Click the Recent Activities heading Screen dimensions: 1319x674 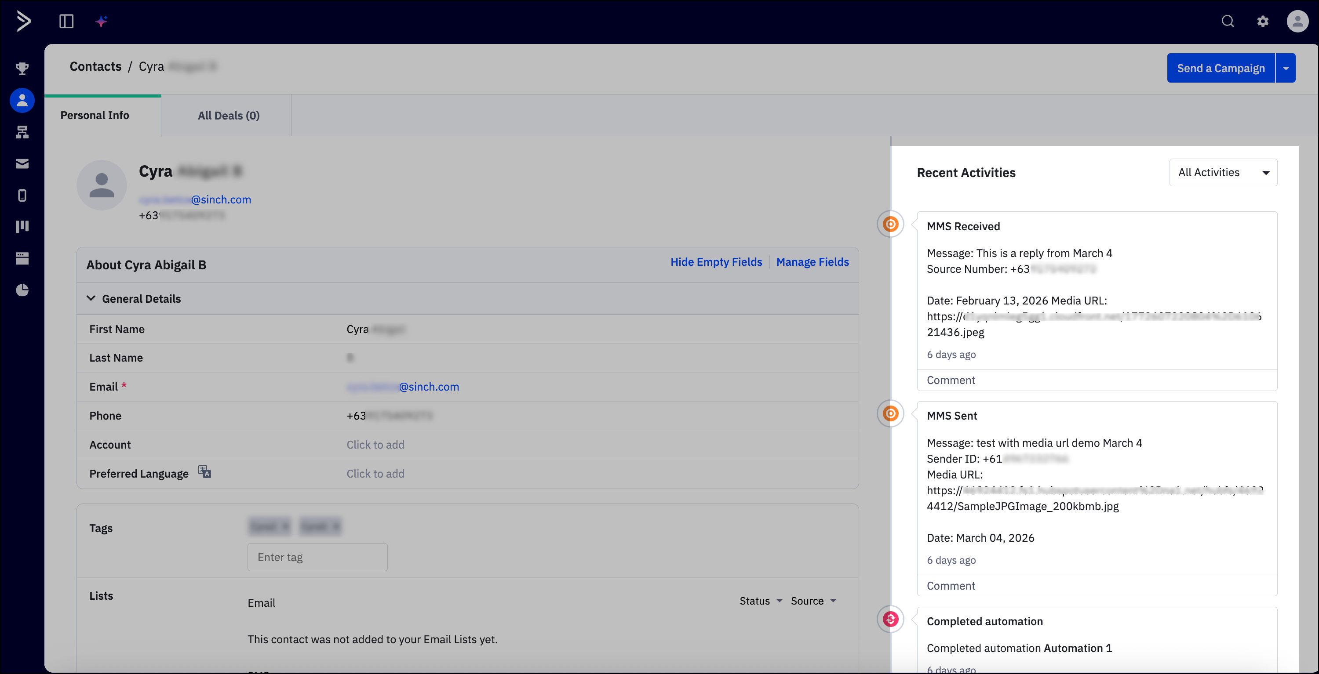click(x=966, y=173)
